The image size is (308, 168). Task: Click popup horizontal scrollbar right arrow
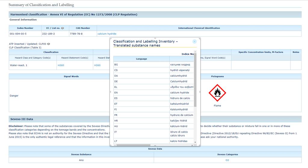coord(192,145)
